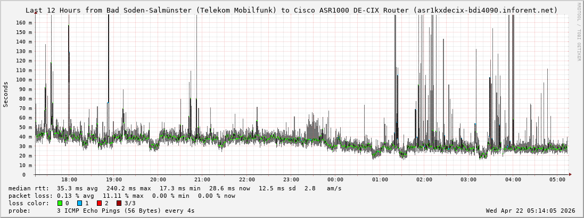Click the Wed Apr 22 05:14:05 2026 timestamp
Screen dimensions: 584x218
coord(530,211)
